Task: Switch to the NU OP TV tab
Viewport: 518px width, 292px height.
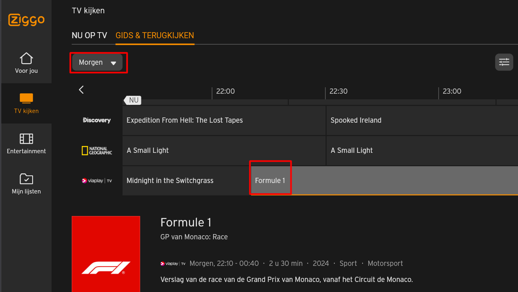Action: click(x=89, y=35)
